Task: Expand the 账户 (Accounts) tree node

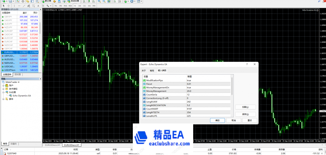Action: tap(3, 85)
